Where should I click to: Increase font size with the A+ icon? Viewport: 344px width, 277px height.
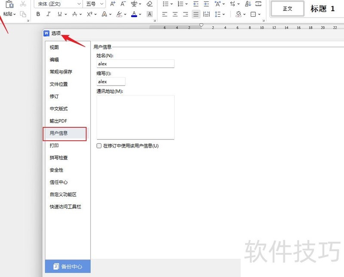click(113, 4)
